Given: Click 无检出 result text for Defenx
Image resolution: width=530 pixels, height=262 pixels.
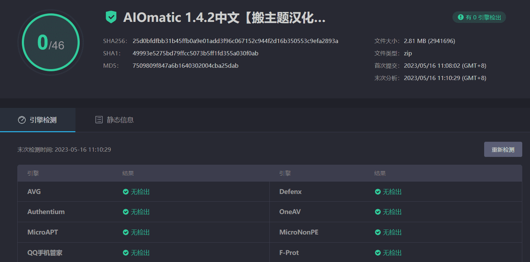Looking at the screenshot, I should click(x=392, y=192).
